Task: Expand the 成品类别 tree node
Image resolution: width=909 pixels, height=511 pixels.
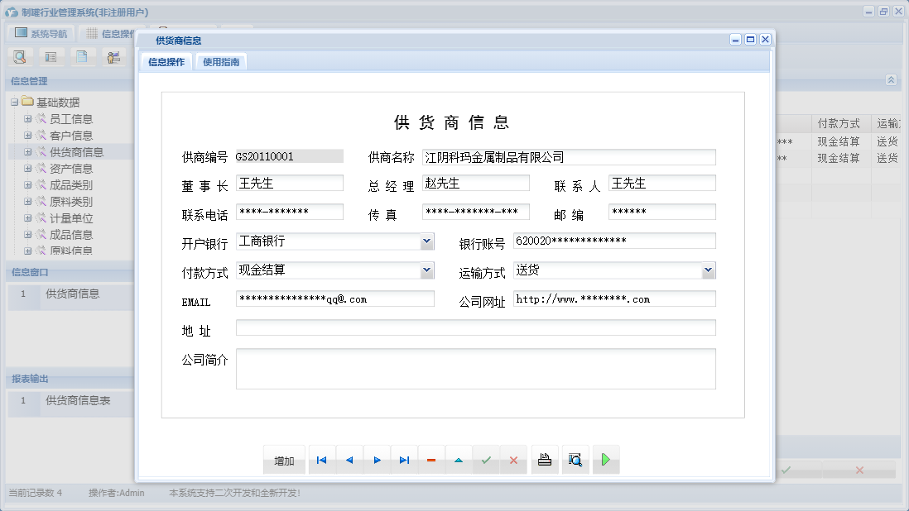Action: tap(27, 185)
